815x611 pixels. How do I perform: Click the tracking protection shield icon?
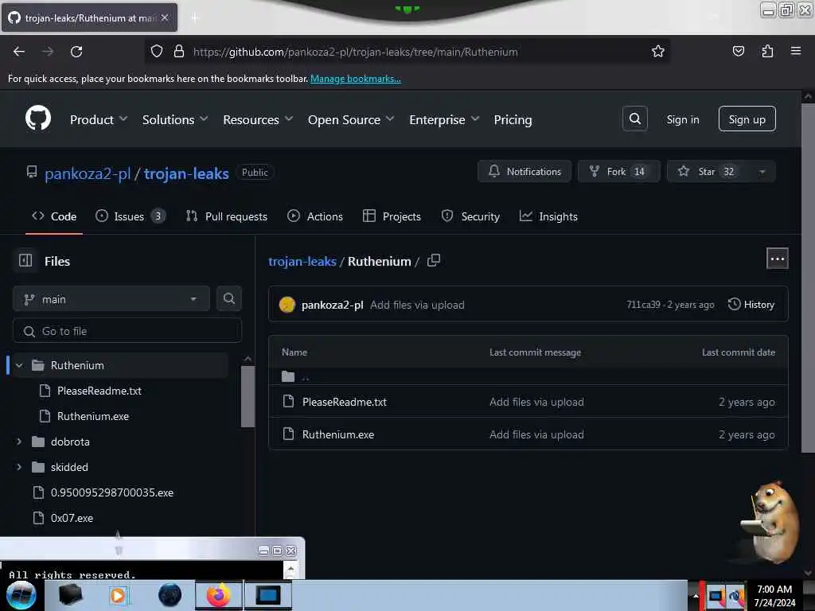(x=157, y=52)
